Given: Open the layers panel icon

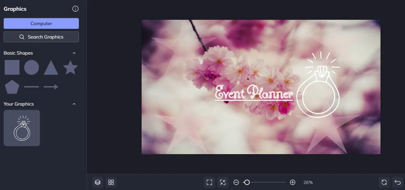Looking at the screenshot, I should (x=98, y=182).
